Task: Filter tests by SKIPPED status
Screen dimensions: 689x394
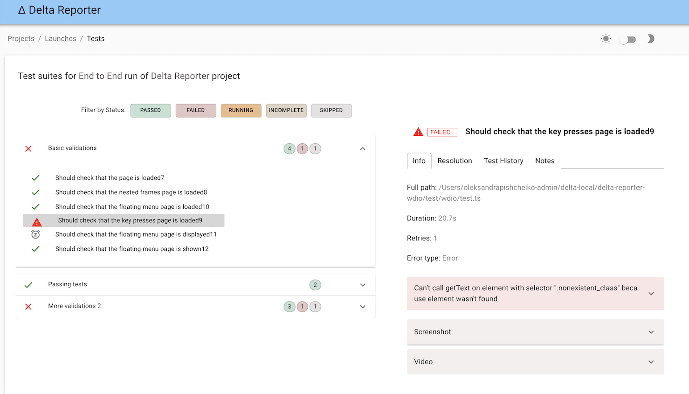Action: 331,111
